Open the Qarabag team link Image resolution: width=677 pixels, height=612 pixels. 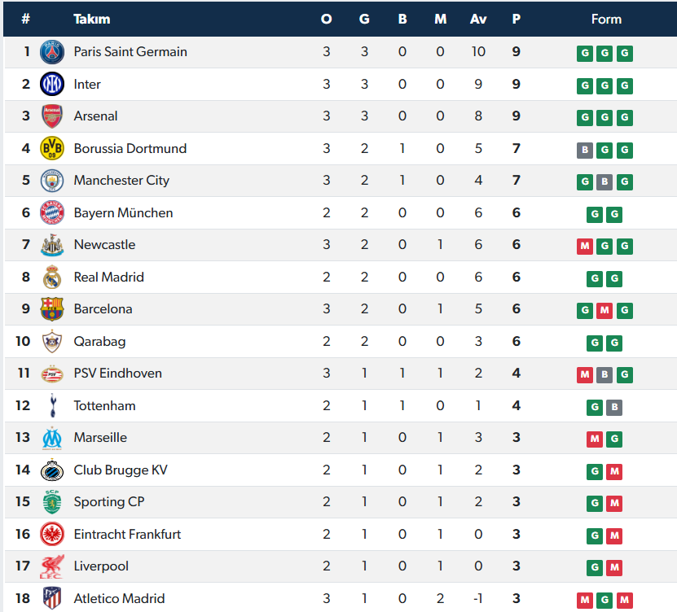tap(99, 342)
